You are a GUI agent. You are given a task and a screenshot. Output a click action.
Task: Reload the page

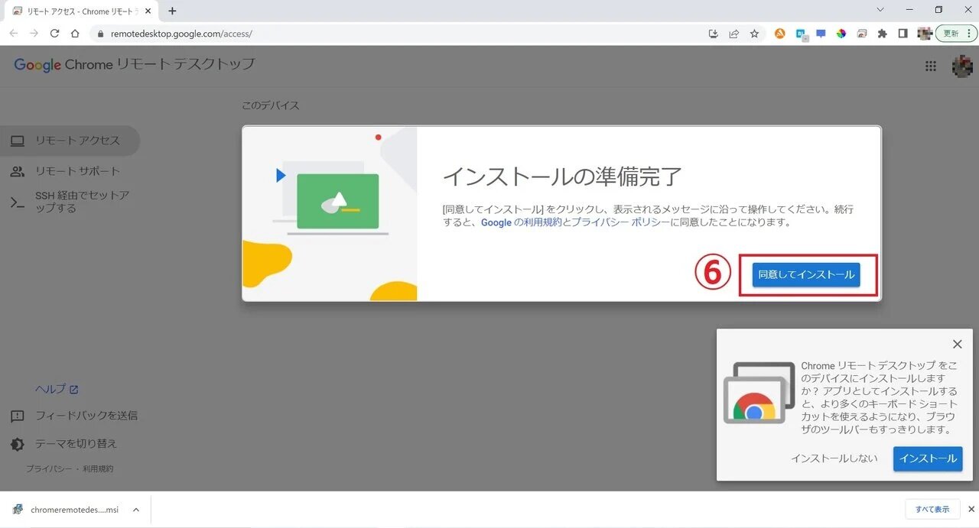coord(54,34)
